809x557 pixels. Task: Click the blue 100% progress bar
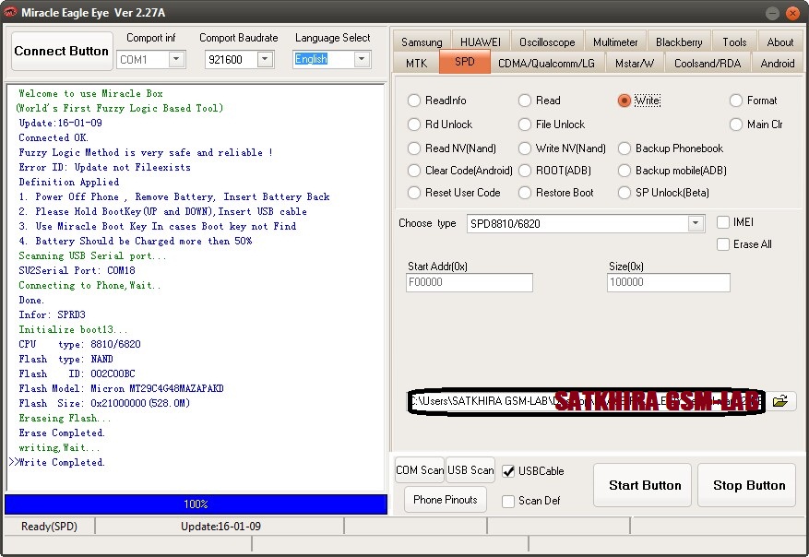pyautogui.click(x=196, y=504)
